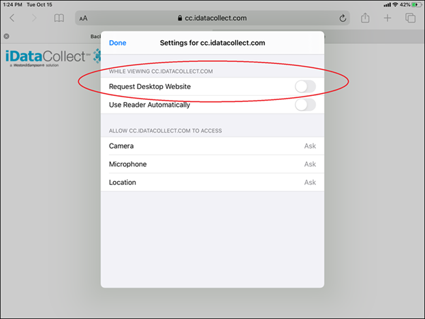Enable Request Desktop Website switch
This screenshot has width=425, height=319.
click(305, 86)
